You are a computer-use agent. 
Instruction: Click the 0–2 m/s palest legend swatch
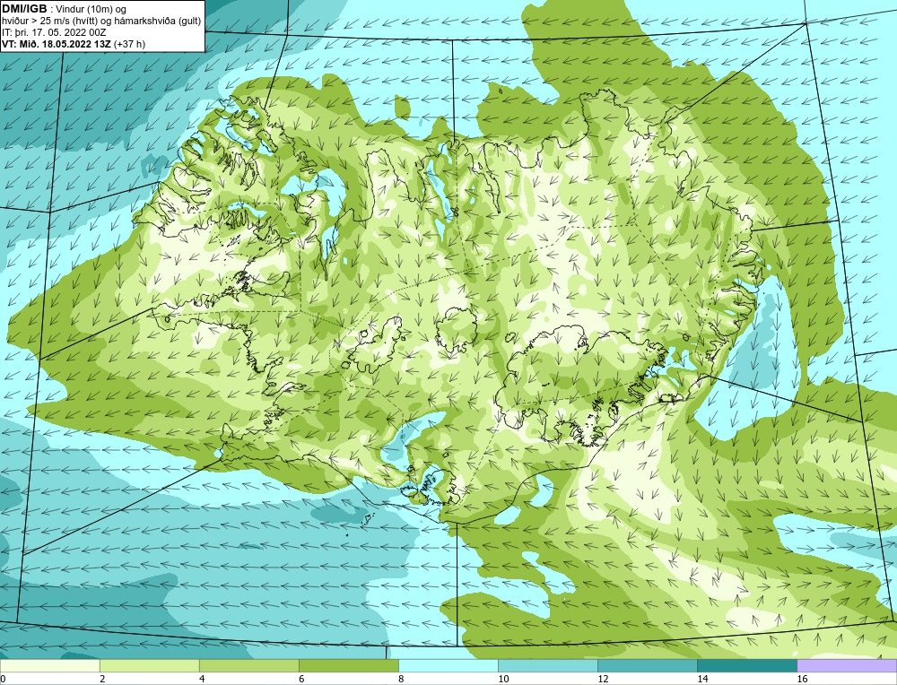tap(49, 665)
